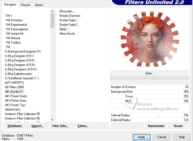Screen dimensions: 193x141
Task: Adjust Background Blue slider
Action: [150, 101]
